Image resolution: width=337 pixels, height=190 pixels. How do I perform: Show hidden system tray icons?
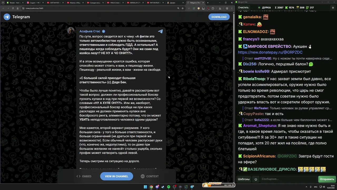(x=307, y=187)
